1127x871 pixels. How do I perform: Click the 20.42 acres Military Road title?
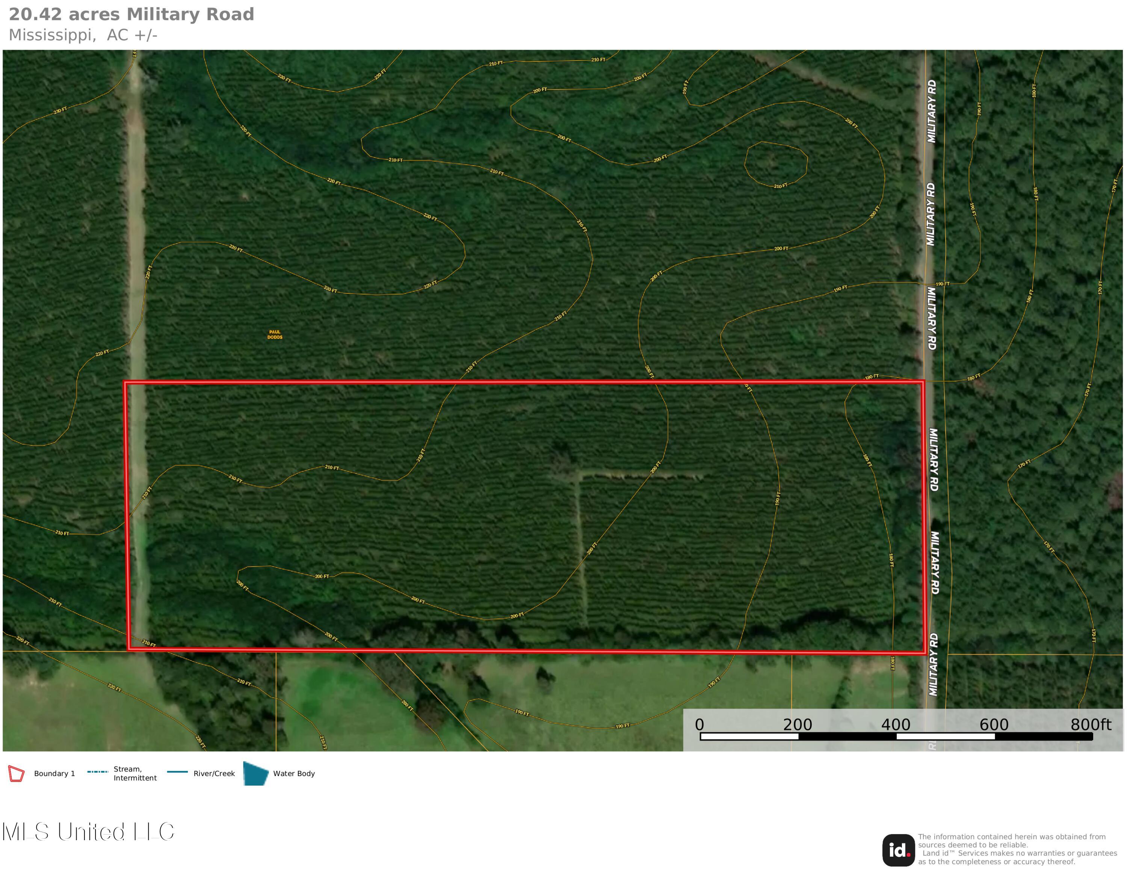tap(131, 14)
